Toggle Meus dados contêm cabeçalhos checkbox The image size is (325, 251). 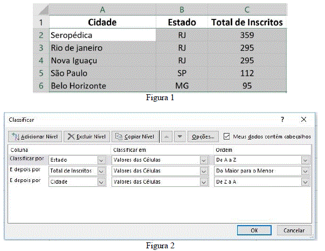tap(226, 136)
